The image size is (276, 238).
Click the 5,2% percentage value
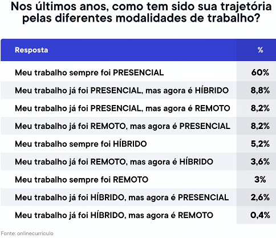click(x=260, y=144)
